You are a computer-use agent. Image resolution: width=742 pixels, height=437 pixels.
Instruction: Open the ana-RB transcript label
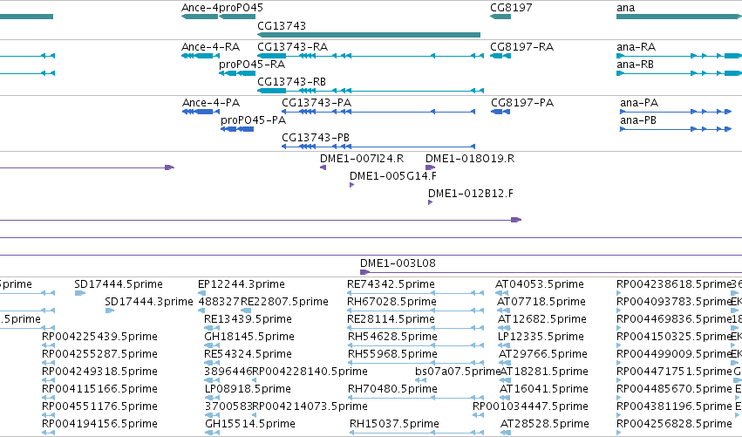point(635,65)
